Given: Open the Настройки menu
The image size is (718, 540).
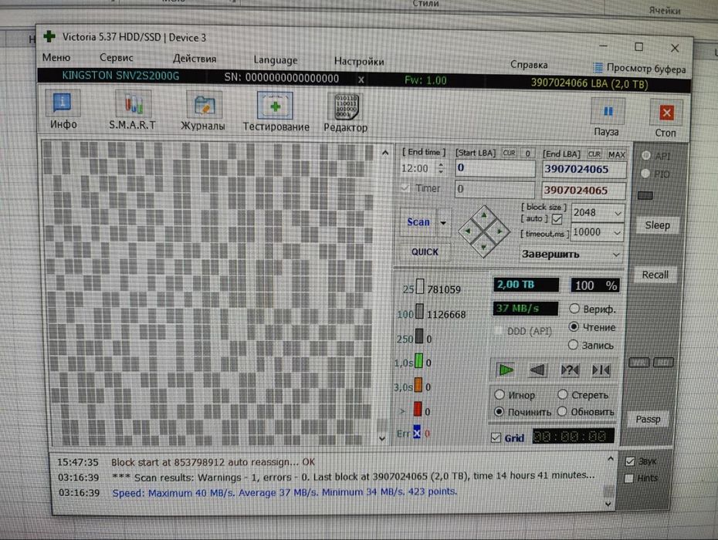Looking at the screenshot, I should coord(359,61).
